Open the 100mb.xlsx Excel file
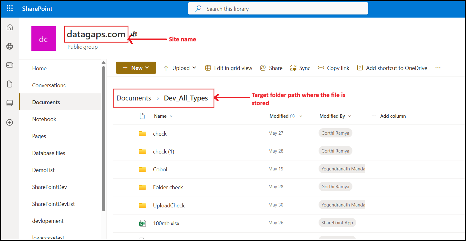The height and width of the screenshot is (241, 466). (166, 223)
